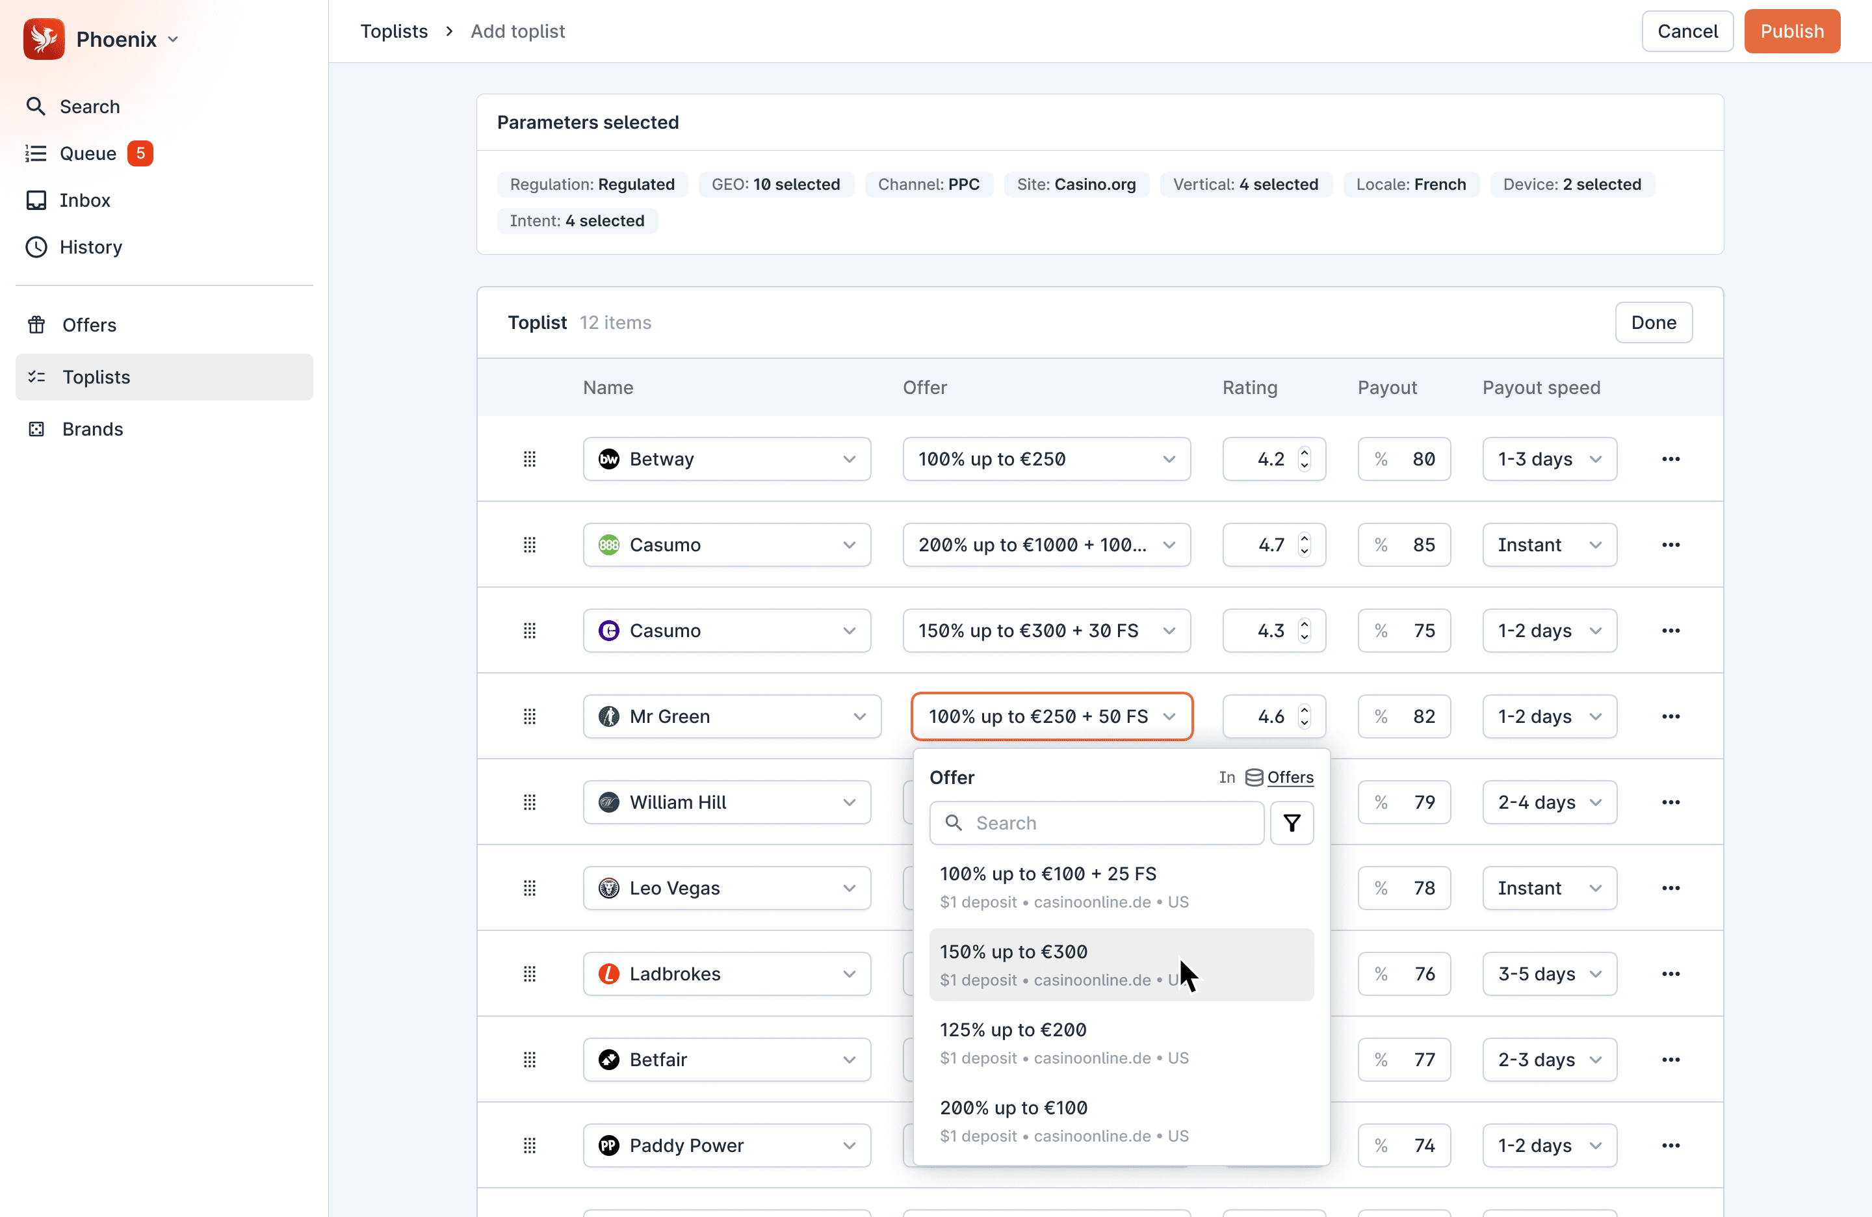Open the three-dot menu for the Ladbrokes row
Viewport: 1872px width, 1217px height.
(x=1670, y=973)
